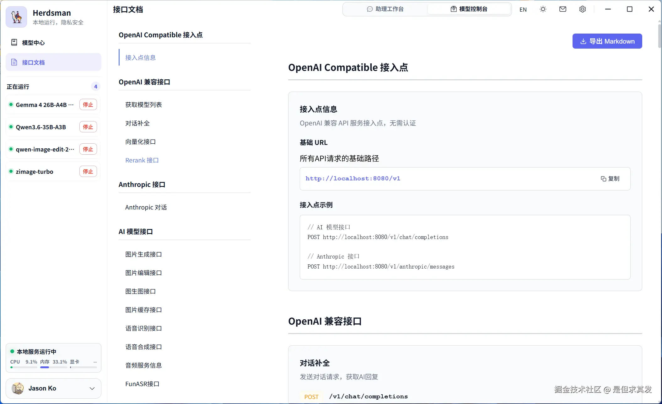
Task: Select the qwen-image-edit-2 running model
Action: tap(45, 149)
